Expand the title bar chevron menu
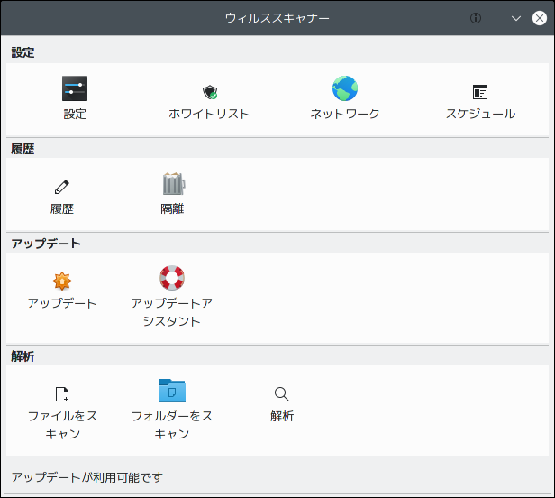The image size is (555, 498). (516, 18)
